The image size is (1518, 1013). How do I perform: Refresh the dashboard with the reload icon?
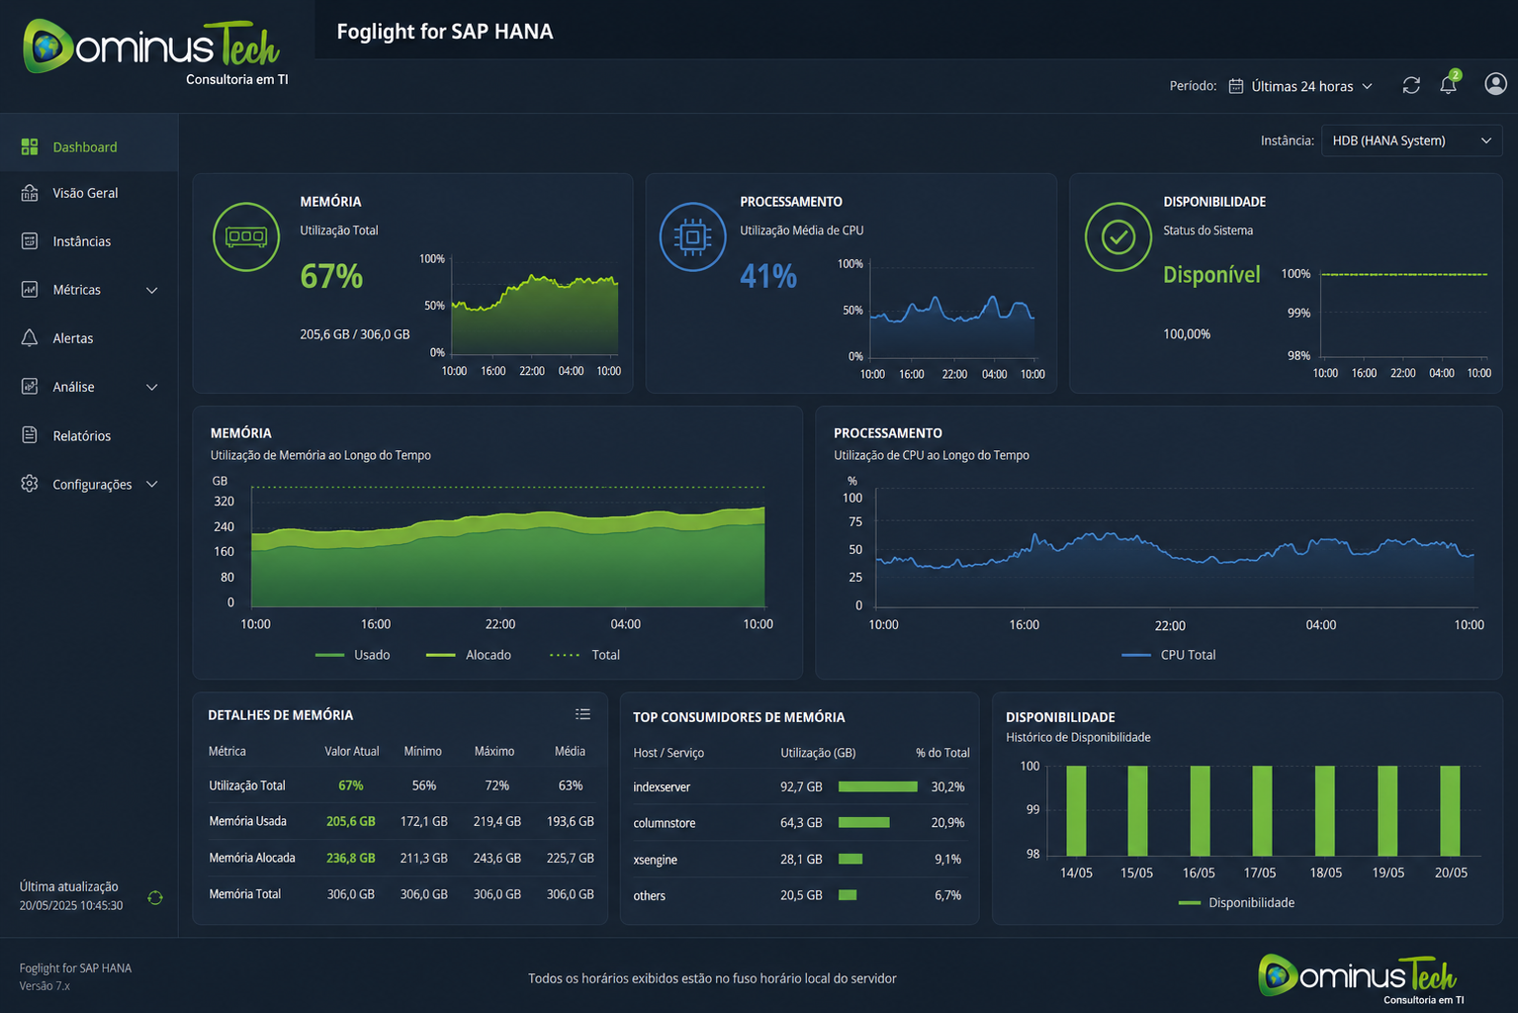pos(1411,85)
